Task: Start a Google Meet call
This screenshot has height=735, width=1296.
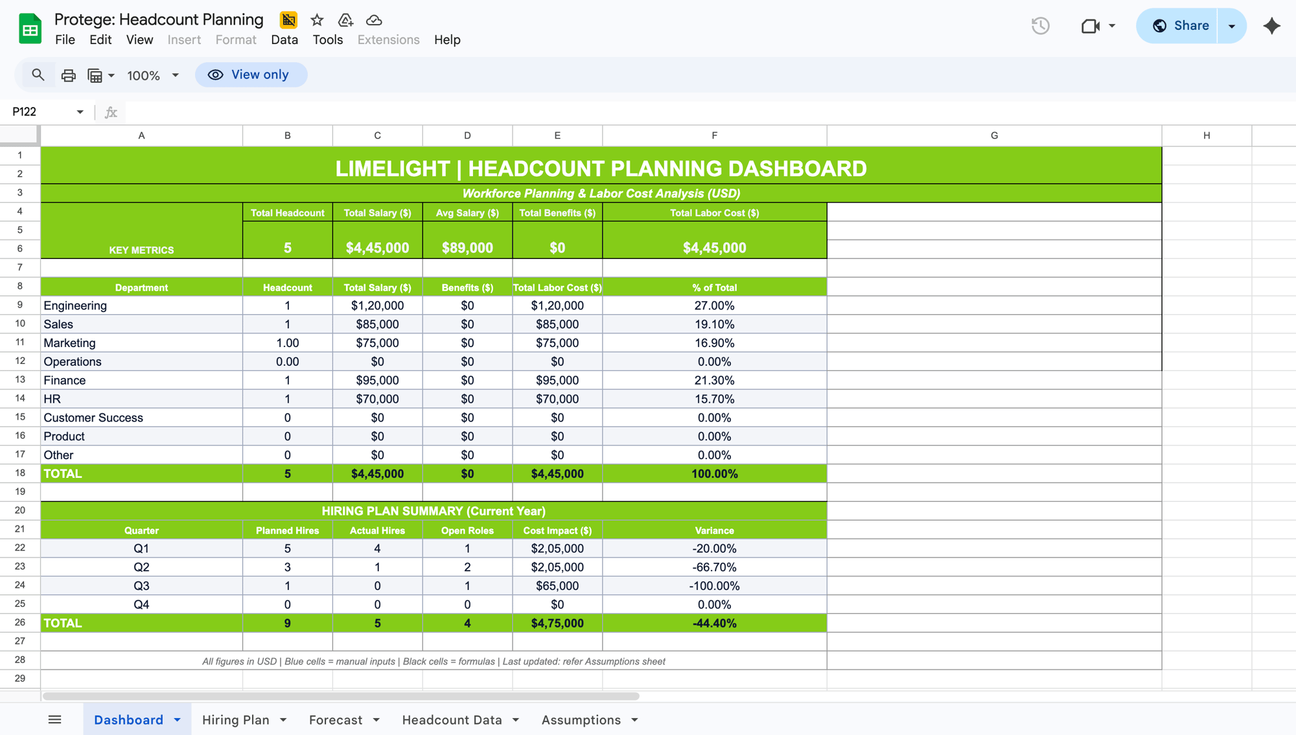Action: [x=1092, y=27]
